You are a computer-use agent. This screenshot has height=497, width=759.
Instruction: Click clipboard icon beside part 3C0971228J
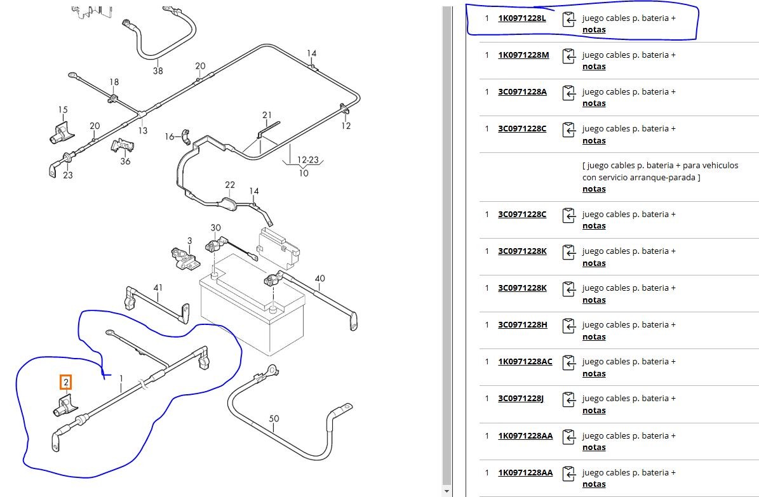tap(568, 401)
